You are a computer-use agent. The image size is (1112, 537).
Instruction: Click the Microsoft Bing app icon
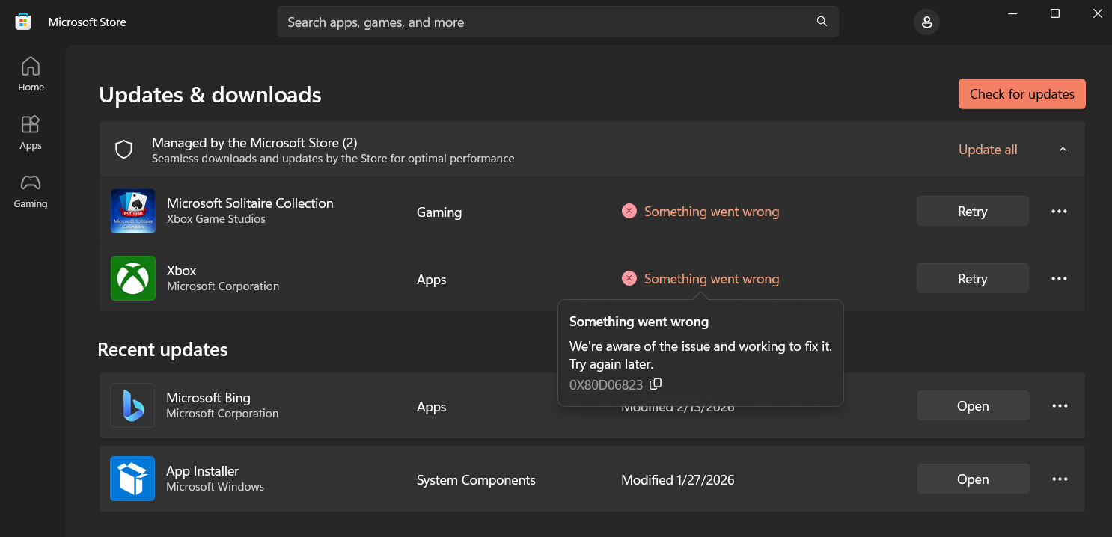[132, 405]
